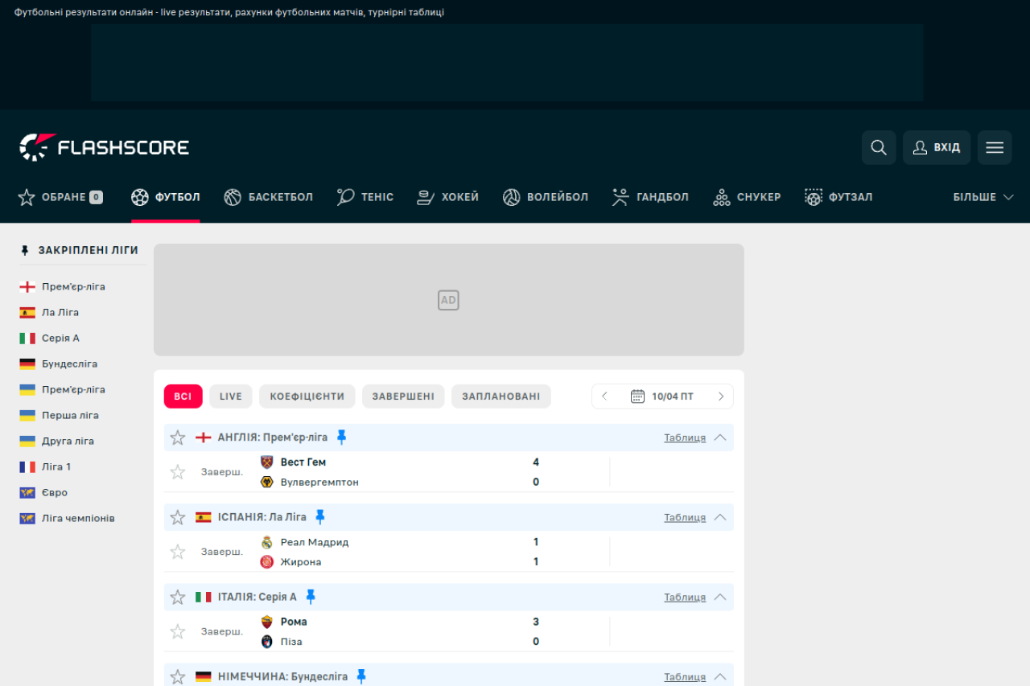Viewport: 1030px width, 686px height.
Task: Collapse the НІМЕЧЧИНА: Бундесліга section chevron
Action: [x=723, y=676]
